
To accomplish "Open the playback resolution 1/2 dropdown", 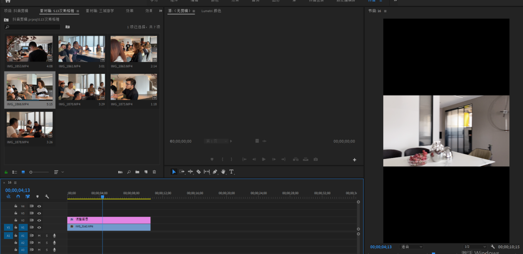I will coord(475,246).
